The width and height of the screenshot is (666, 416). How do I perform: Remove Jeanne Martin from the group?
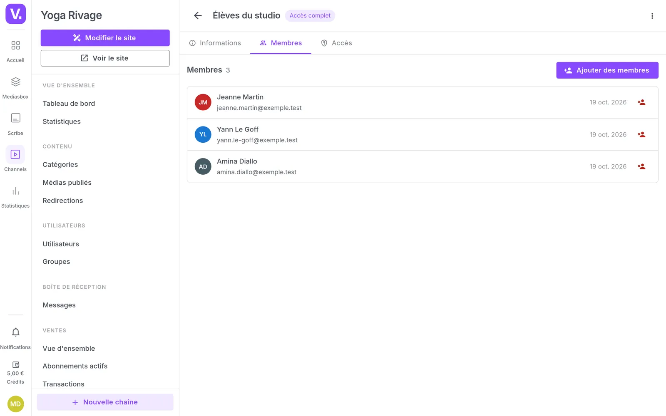[x=641, y=102]
